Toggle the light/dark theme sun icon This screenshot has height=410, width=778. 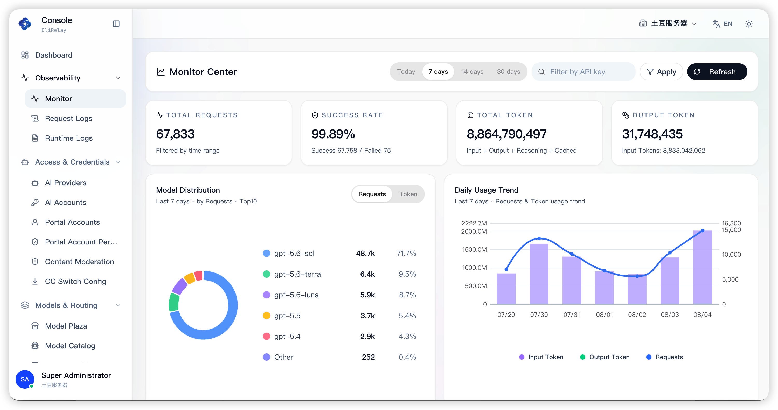tap(749, 24)
